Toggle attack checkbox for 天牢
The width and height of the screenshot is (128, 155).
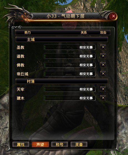point(103,89)
